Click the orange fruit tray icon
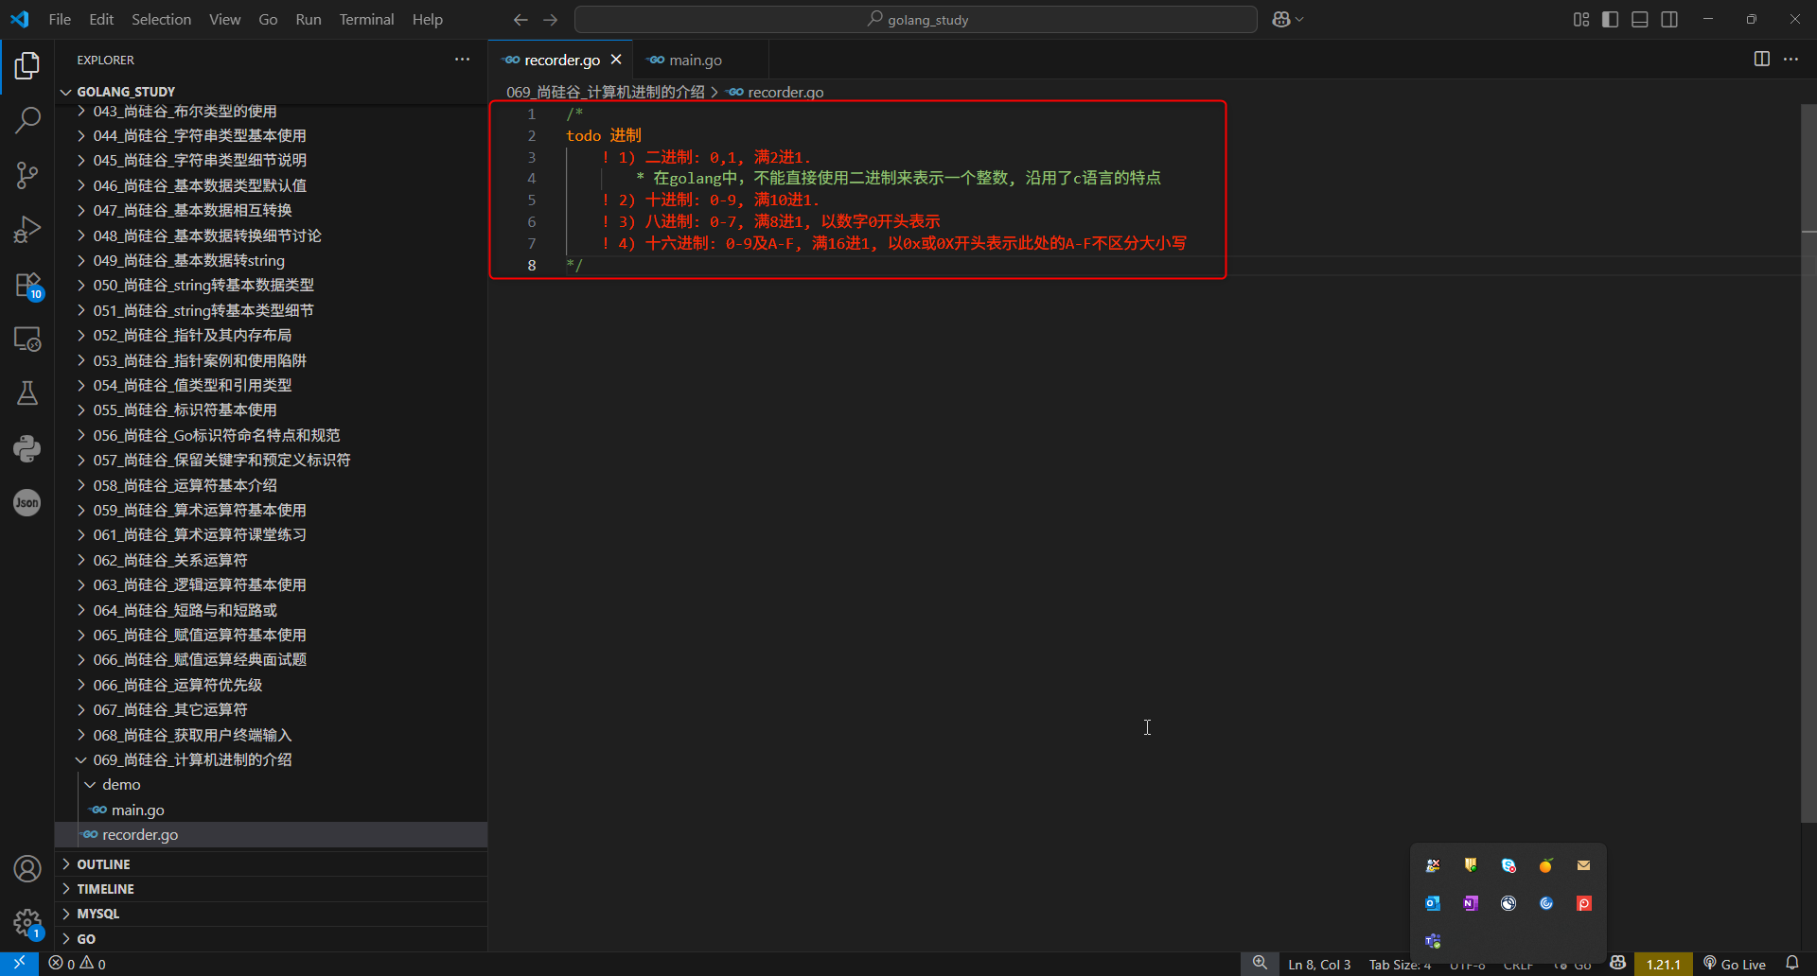The height and width of the screenshot is (976, 1817). tap(1546, 865)
